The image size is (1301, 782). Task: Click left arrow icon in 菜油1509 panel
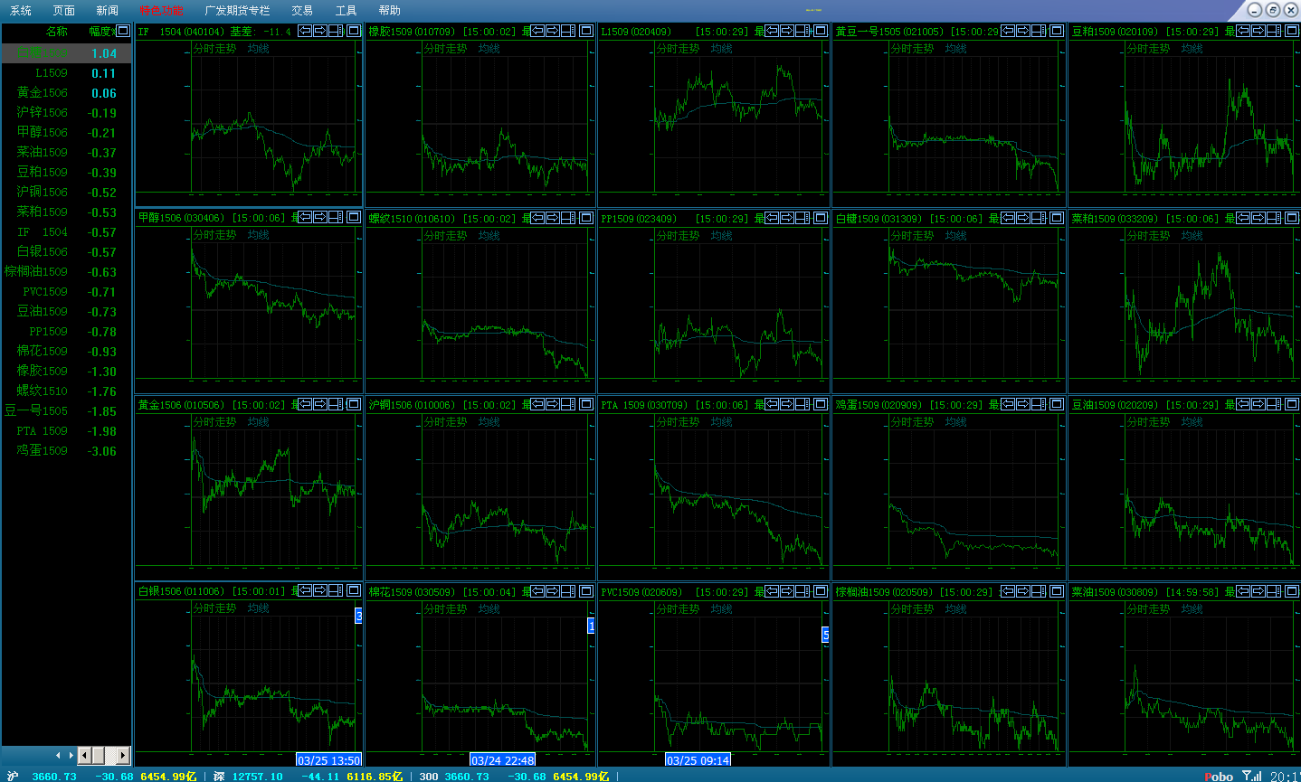tap(1243, 591)
